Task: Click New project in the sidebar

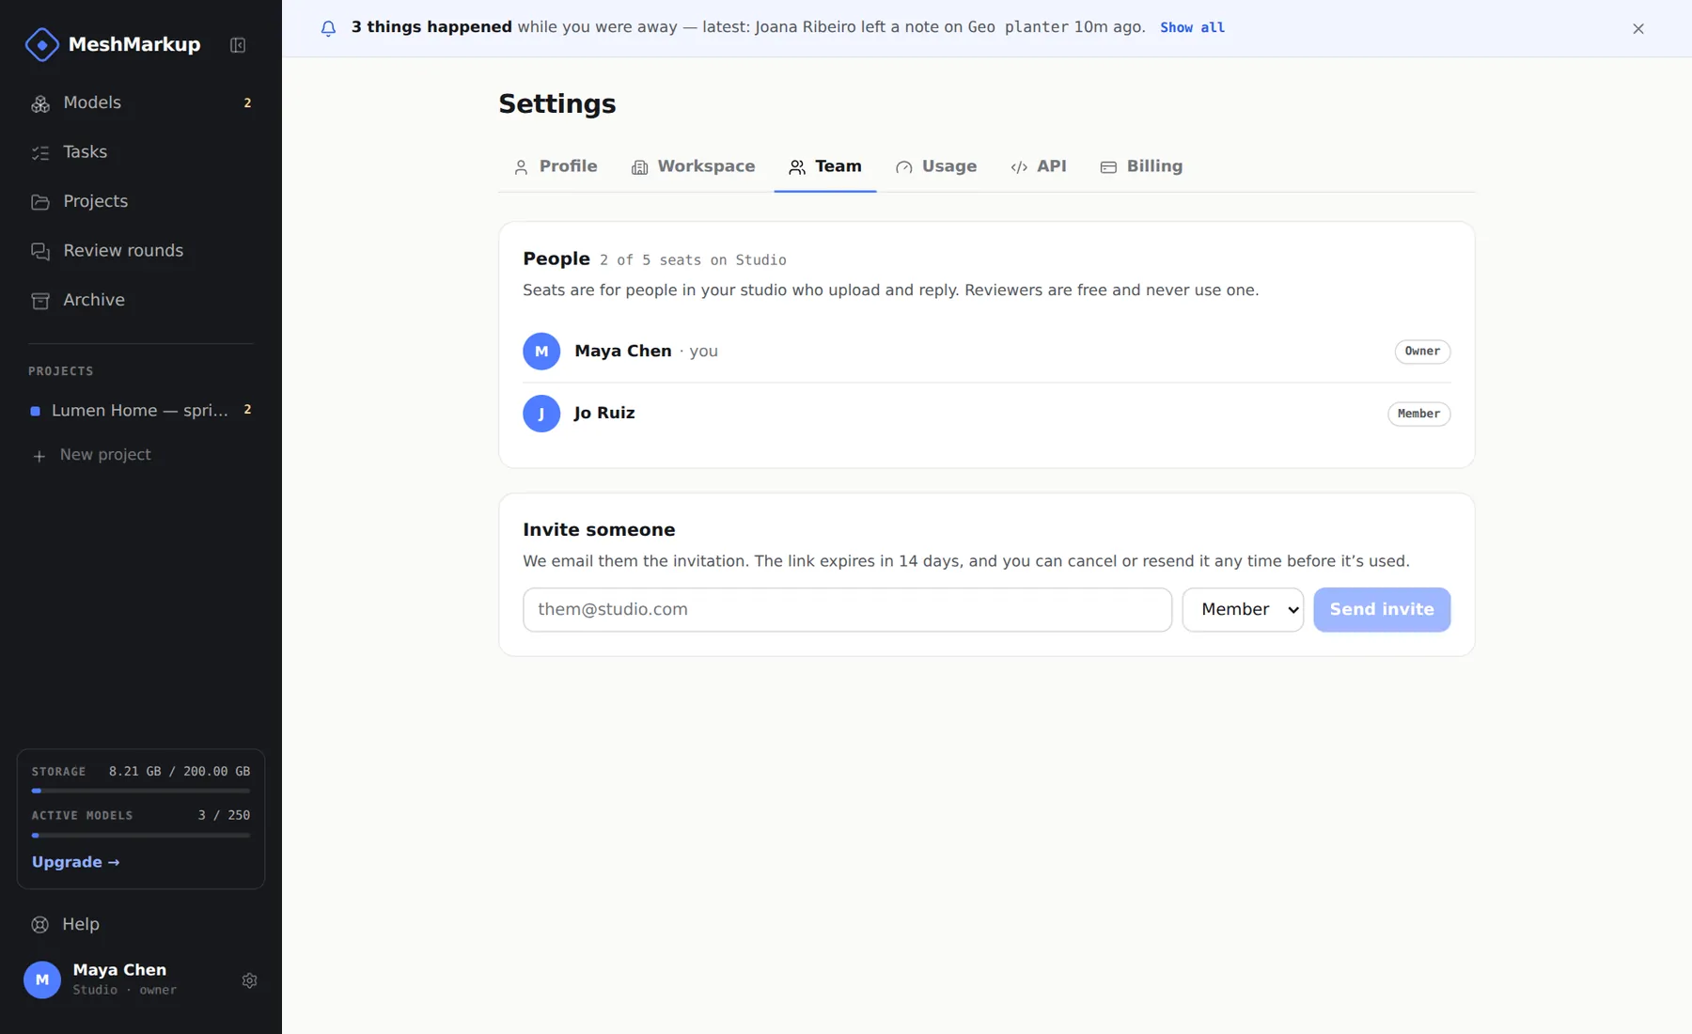Action: [141, 455]
